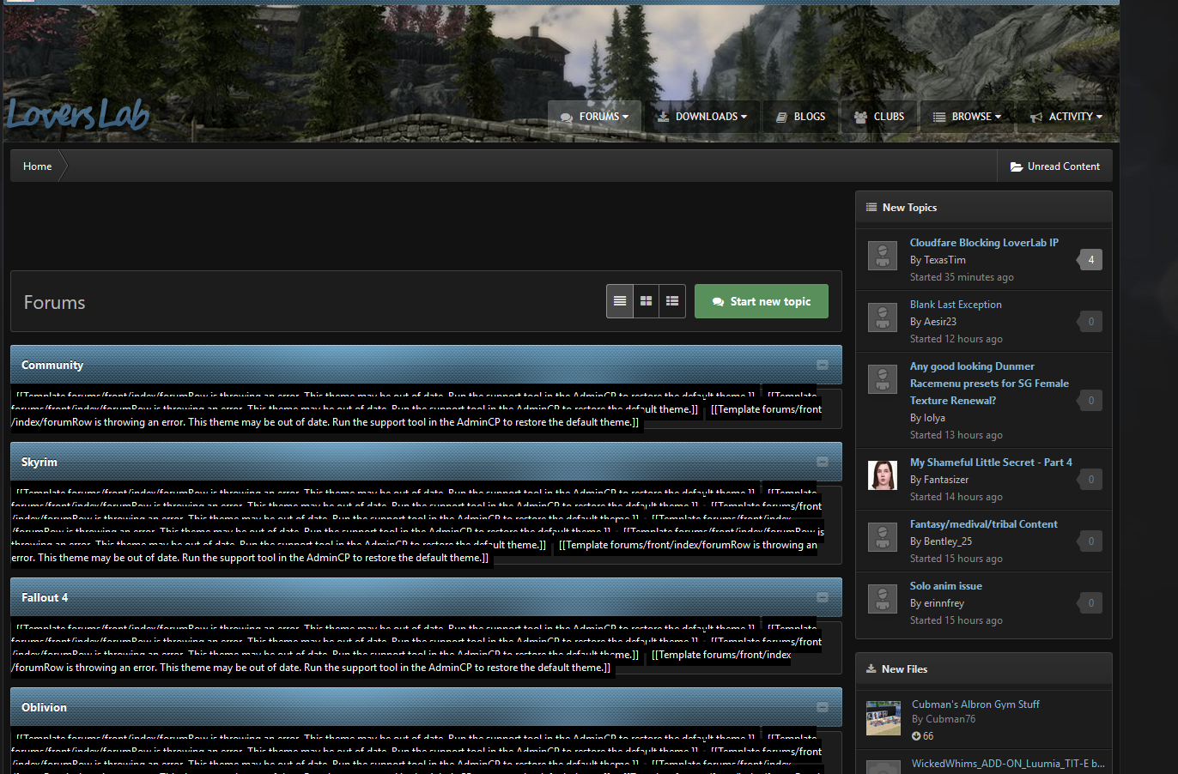Open Cubman's Albron Gym Stuff thumbnail
The height and width of the screenshot is (774, 1178).
pyautogui.click(x=883, y=718)
